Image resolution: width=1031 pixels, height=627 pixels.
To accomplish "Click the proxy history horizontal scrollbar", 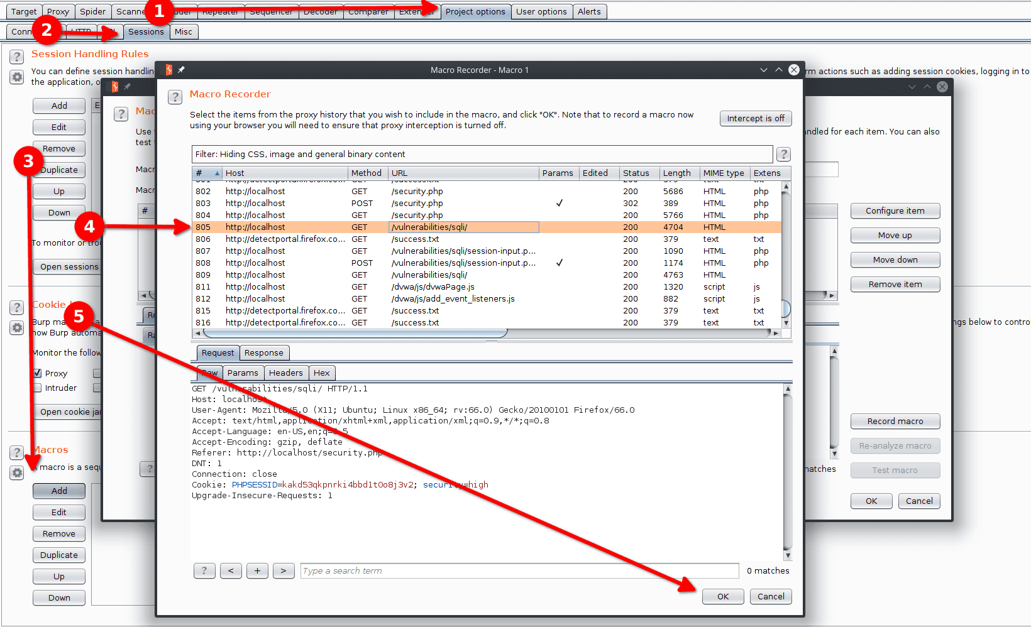I will point(355,333).
